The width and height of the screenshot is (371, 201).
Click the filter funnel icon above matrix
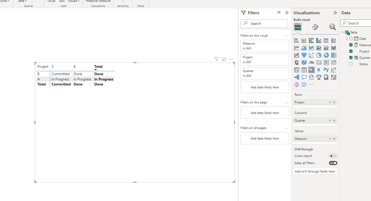click(217, 59)
